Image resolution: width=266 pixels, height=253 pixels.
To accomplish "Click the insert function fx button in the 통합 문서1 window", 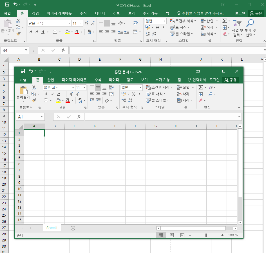I will click(x=79, y=117).
